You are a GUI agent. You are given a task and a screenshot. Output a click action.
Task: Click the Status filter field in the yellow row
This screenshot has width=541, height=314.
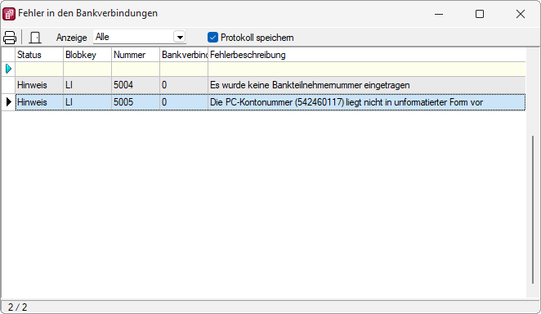click(39, 70)
